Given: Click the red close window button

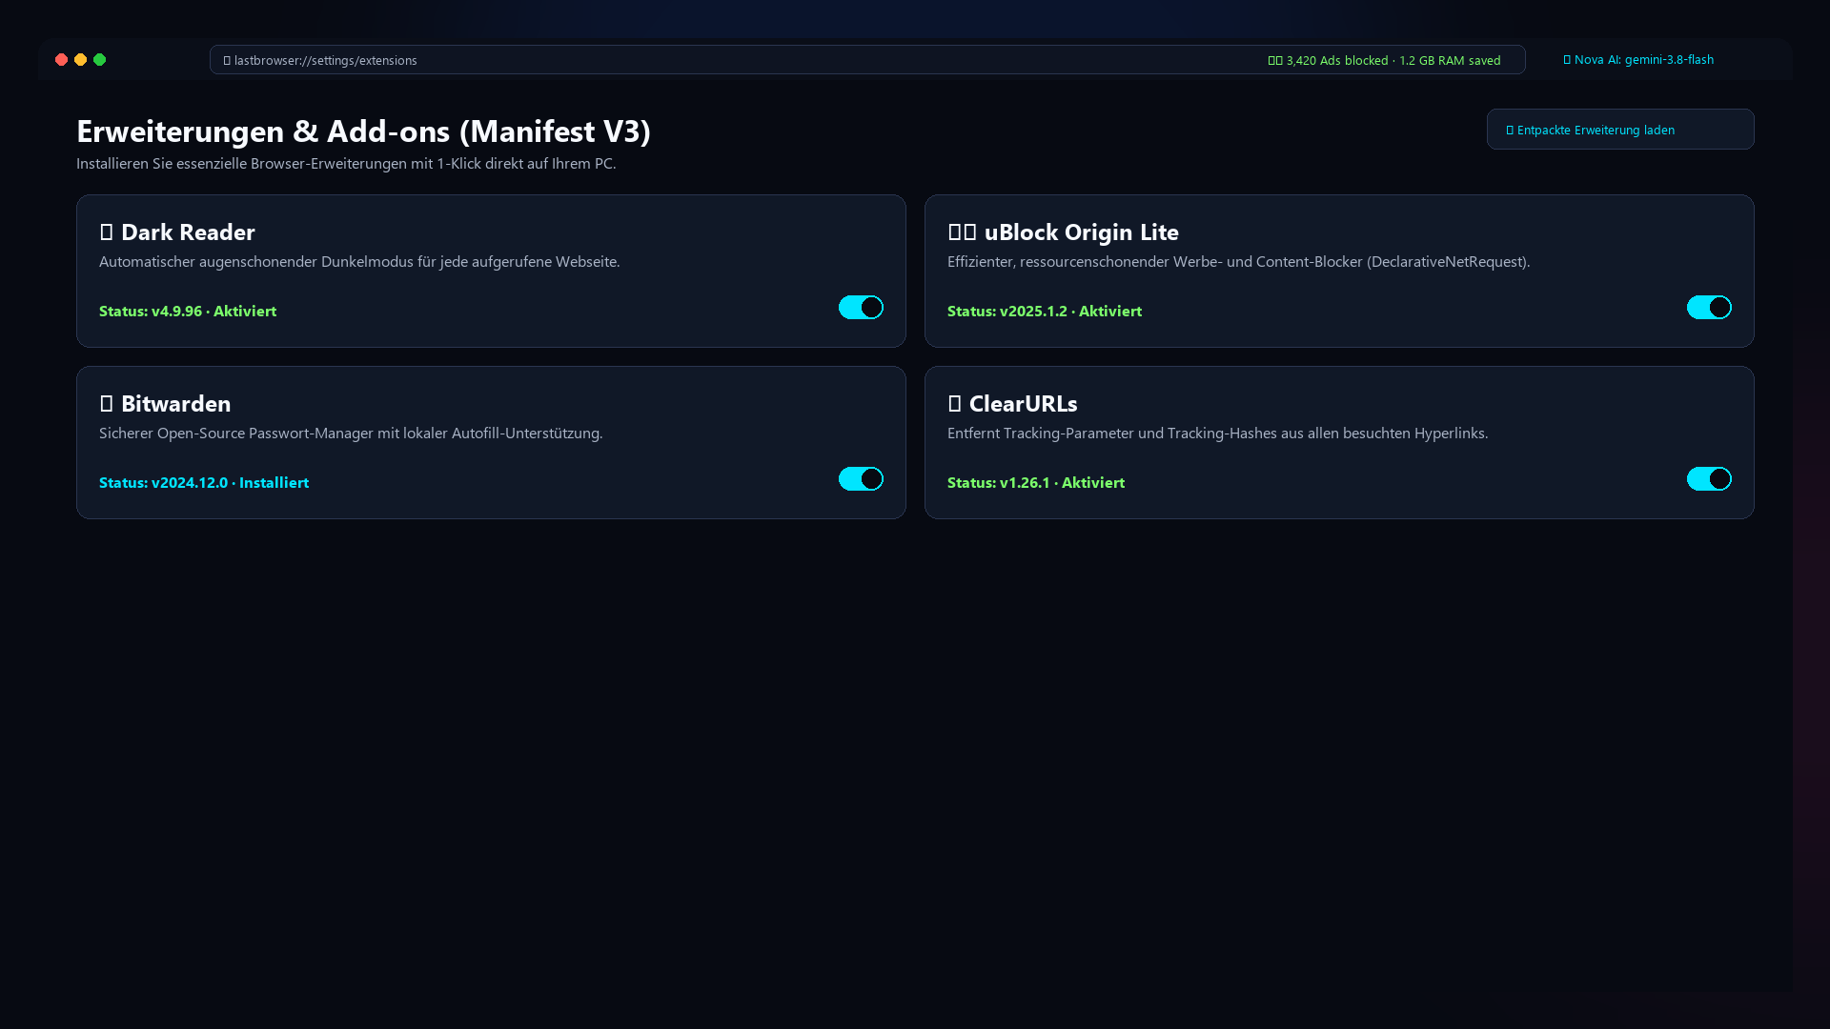Looking at the screenshot, I should (61, 60).
